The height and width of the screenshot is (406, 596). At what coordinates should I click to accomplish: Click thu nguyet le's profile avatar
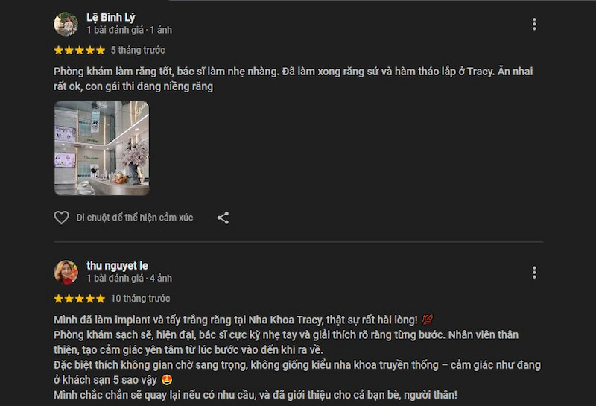click(x=66, y=272)
